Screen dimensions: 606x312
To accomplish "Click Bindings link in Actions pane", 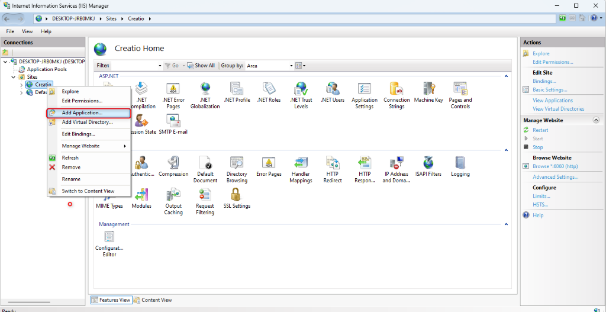I will click(x=544, y=81).
